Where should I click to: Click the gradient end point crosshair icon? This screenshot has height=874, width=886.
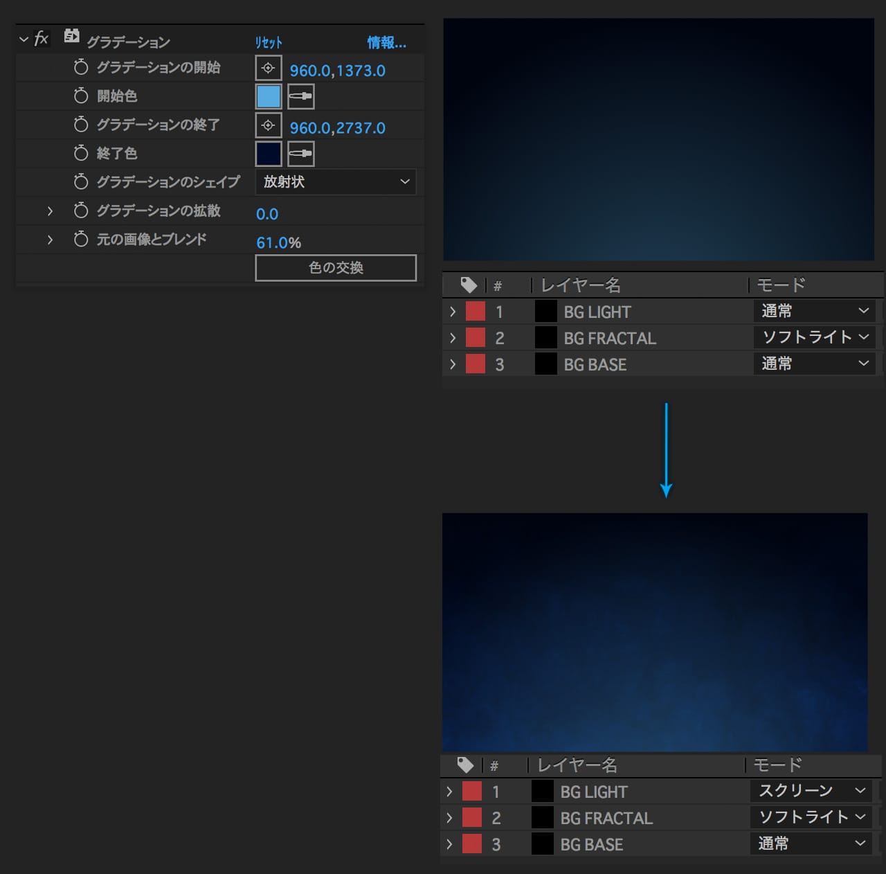point(269,125)
